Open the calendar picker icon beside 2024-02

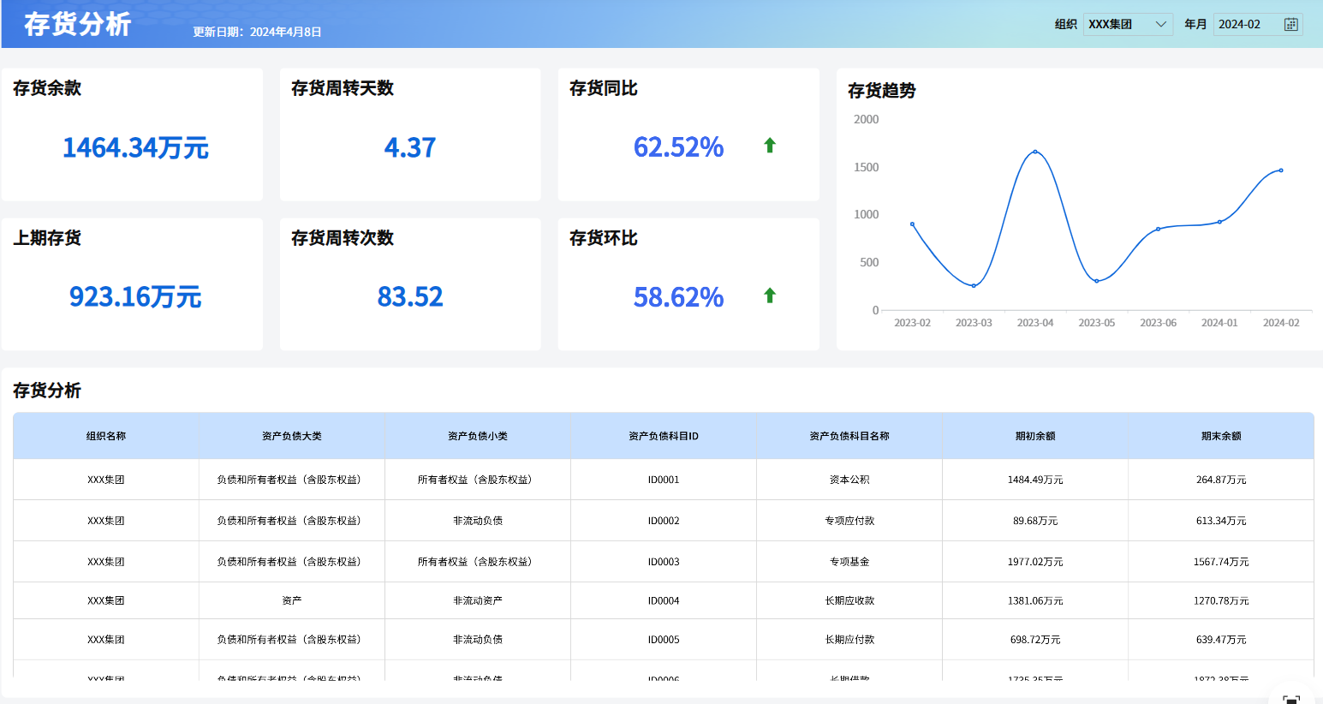coord(1290,24)
